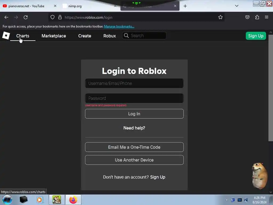Click the forward navigation arrow

click(x=16, y=17)
